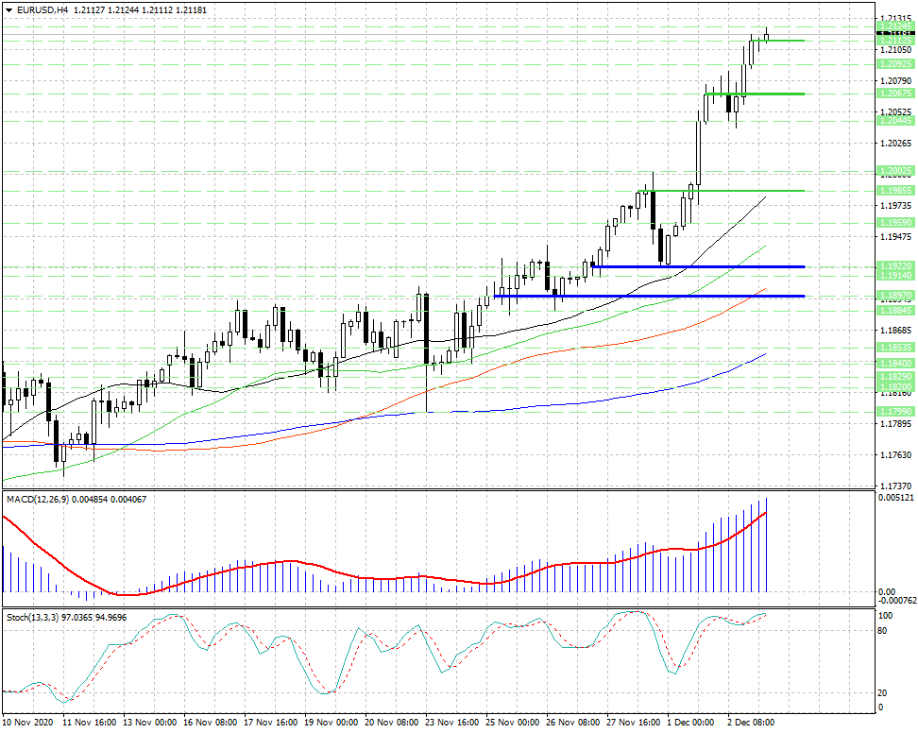Click the MACD scale value 0.005121
Image resolution: width=918 pixels, height=733 pixels.
[895, 498]
